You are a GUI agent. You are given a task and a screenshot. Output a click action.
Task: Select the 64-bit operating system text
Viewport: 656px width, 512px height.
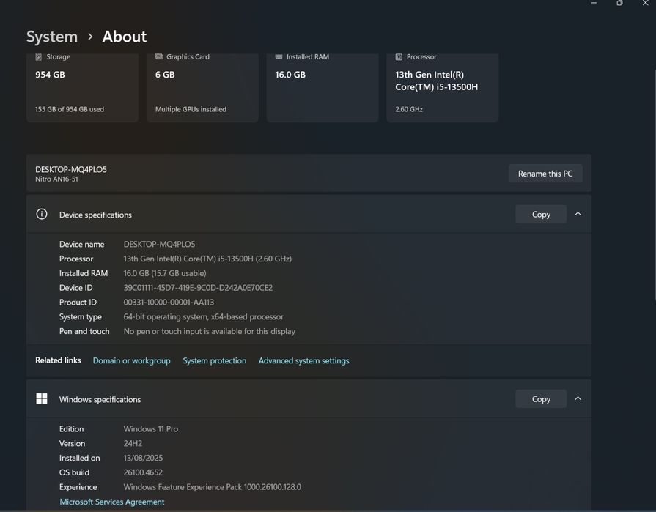pyautogui.click(x=203, y=317)
